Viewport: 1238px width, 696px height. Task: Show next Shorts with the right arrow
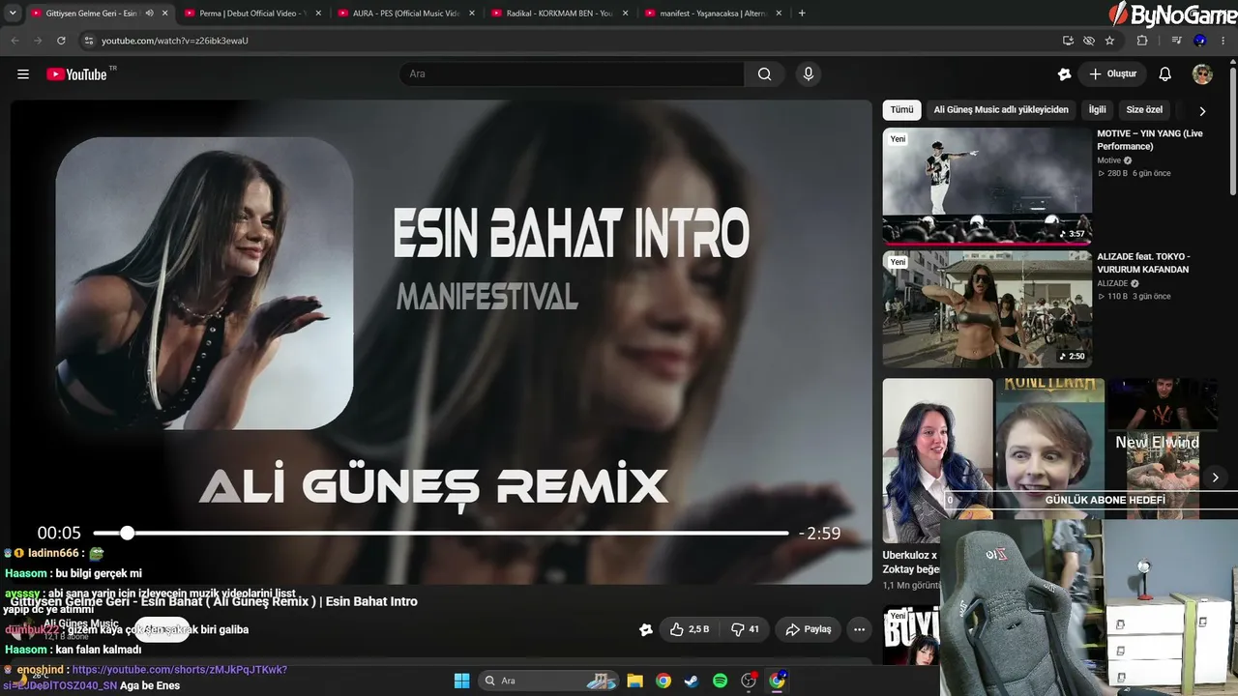(1216, 478)
